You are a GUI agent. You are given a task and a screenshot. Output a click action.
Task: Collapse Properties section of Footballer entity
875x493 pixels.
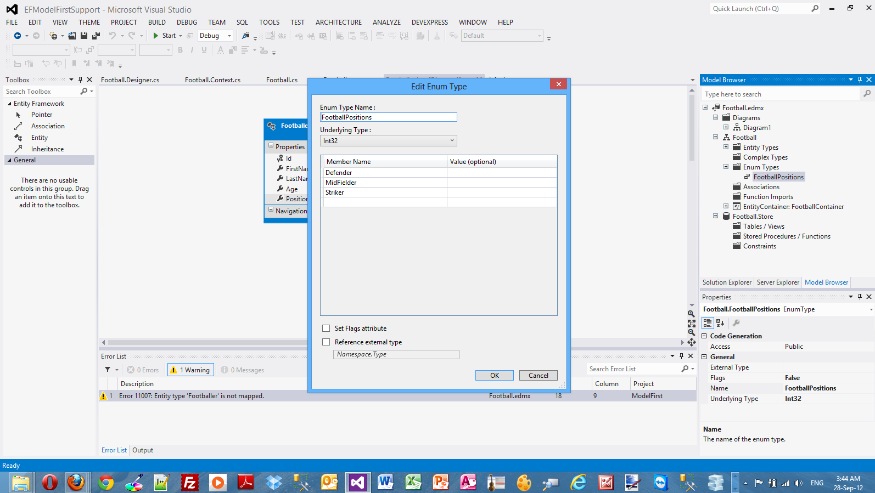point(271,146)
